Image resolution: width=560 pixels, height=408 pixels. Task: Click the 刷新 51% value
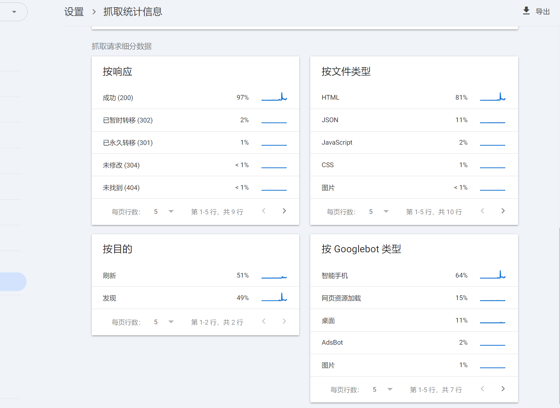(x=242, y=275)
